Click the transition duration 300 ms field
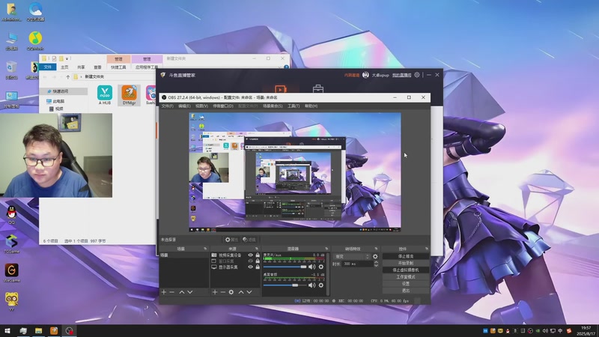The height and width of the screenshot is (337, 599). click(x=357, y=264)
